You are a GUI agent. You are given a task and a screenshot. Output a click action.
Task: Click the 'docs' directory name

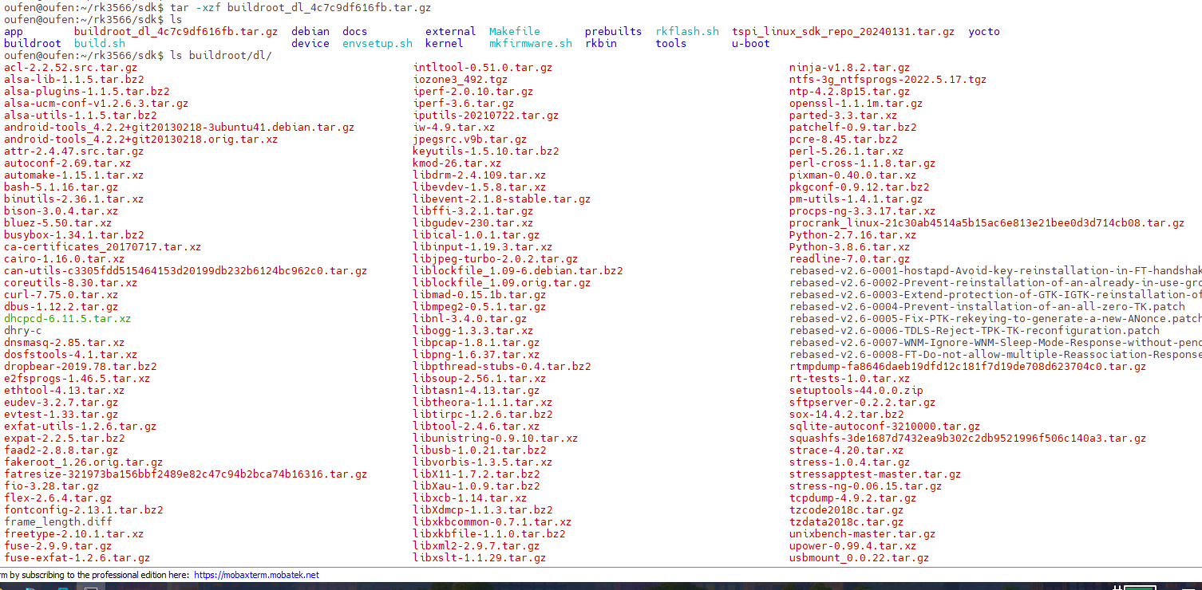click(x=355, y=32)
